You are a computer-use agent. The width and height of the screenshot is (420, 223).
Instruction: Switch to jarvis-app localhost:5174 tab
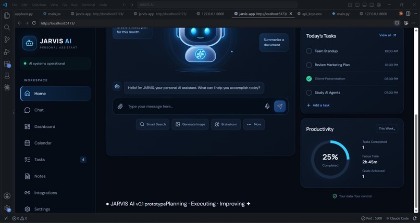coord(97,14)
